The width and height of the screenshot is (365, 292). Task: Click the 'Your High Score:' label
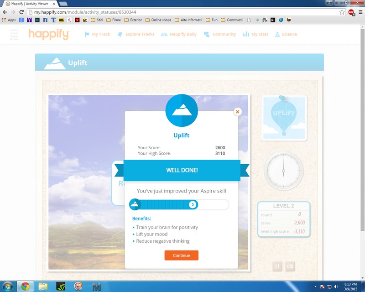coord(154,153)
